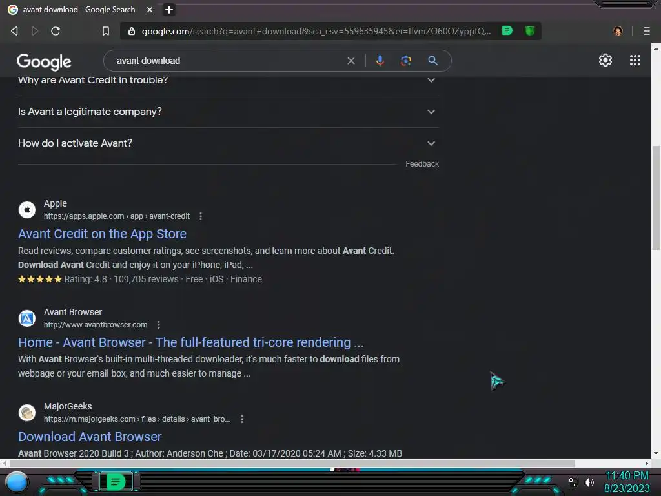Click the 'MajorGeeks' site name text
The width and height of the screenshot is (661, 496).
pos(68,407)
